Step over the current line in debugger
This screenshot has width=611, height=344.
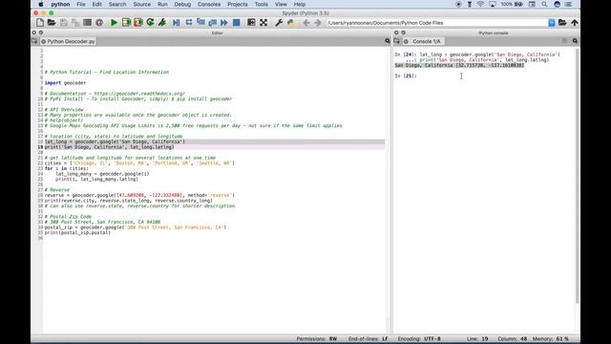pyautogui.click(x=189, y=23)
